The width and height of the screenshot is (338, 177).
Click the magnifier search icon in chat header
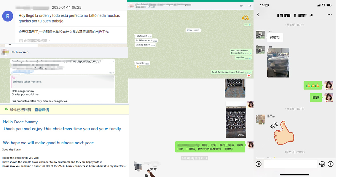pyautogui.click(x=250, y=6)
